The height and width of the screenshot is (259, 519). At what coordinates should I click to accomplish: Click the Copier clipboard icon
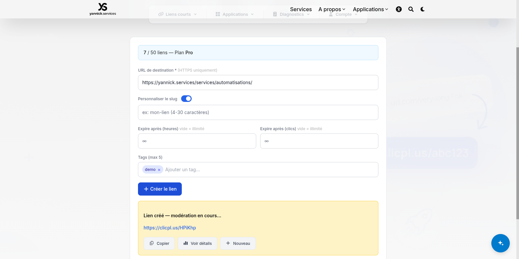(151, 243)
